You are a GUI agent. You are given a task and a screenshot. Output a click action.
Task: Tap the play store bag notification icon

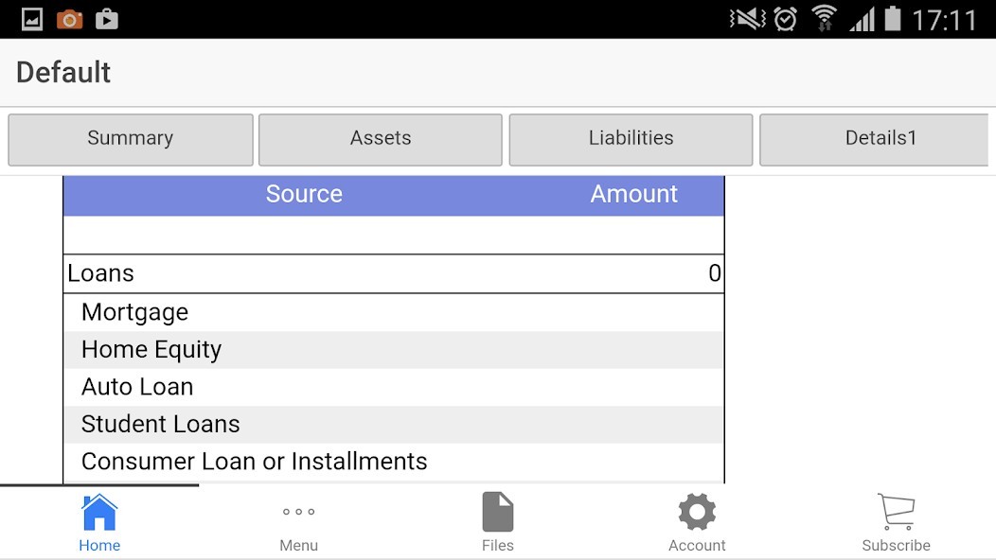pos(107,20)
